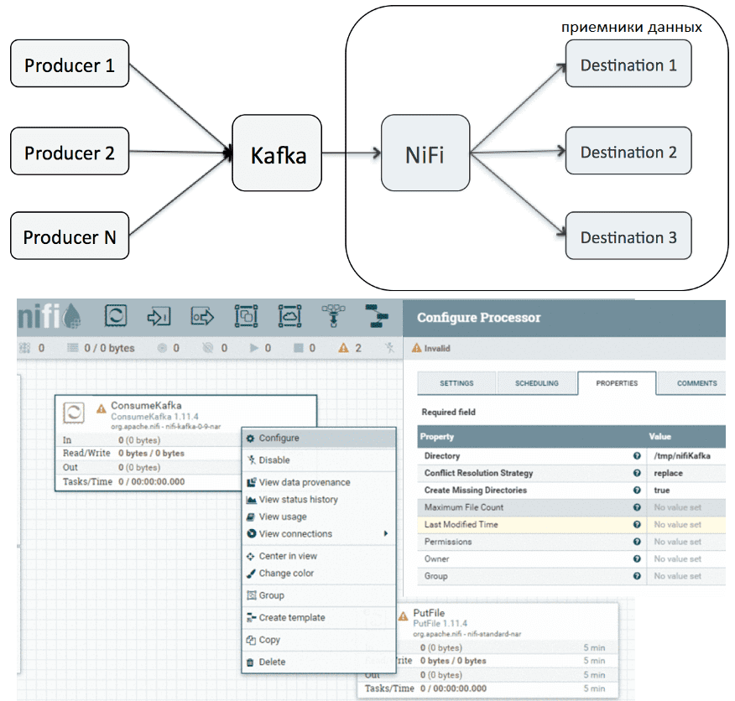
Task: Click the warning triangle on PutFile processor
Action: pos(403,616)
